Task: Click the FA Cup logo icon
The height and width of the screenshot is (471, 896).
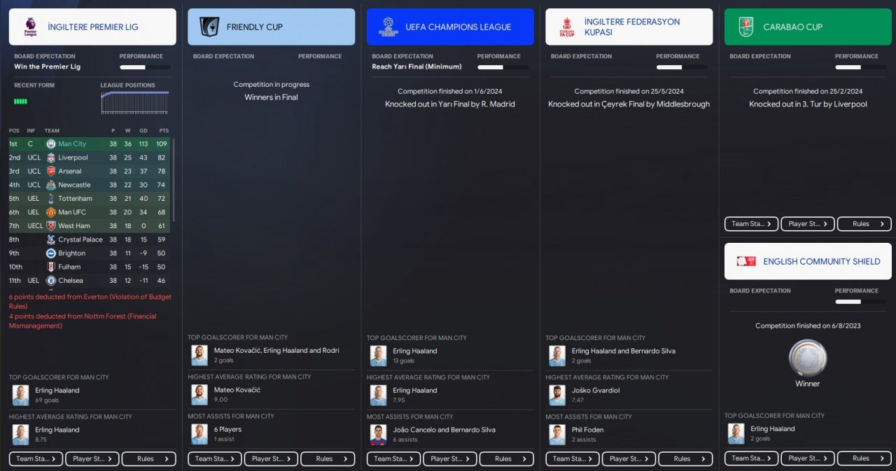Action: click(x=566, y=27)
